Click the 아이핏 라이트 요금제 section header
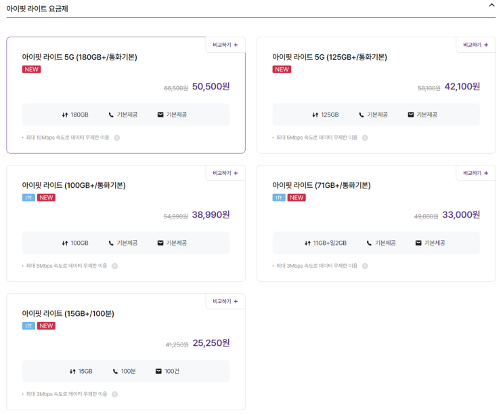The height and width of the screenshot is (415, 503). [37, 9]
